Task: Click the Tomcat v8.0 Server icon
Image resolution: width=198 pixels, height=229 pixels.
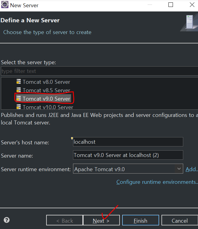Action: pos(18,81)
